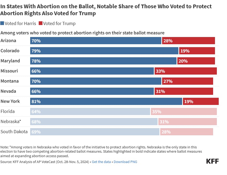Click the KFF logo
The height and width of the screenshot is (175, 227).
[212, 161]
